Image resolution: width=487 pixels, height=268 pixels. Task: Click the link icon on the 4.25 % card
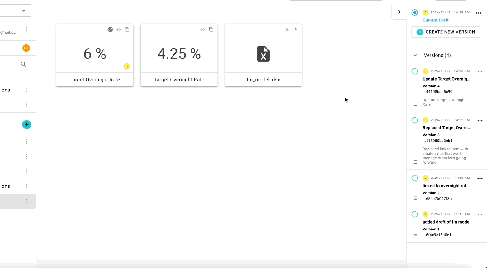pos(202,30)
